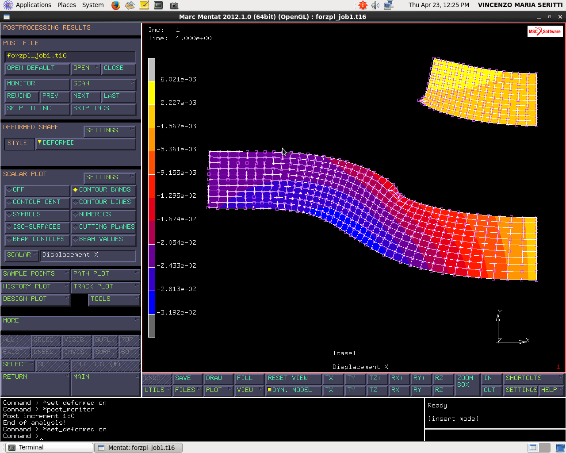Open HISTORY PLOT submenu
Image resolution: width=566 pixels, height=453 pixels.
click(35, 287)
